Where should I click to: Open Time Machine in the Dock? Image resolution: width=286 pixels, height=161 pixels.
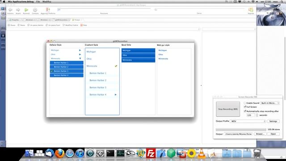point(90,153)
